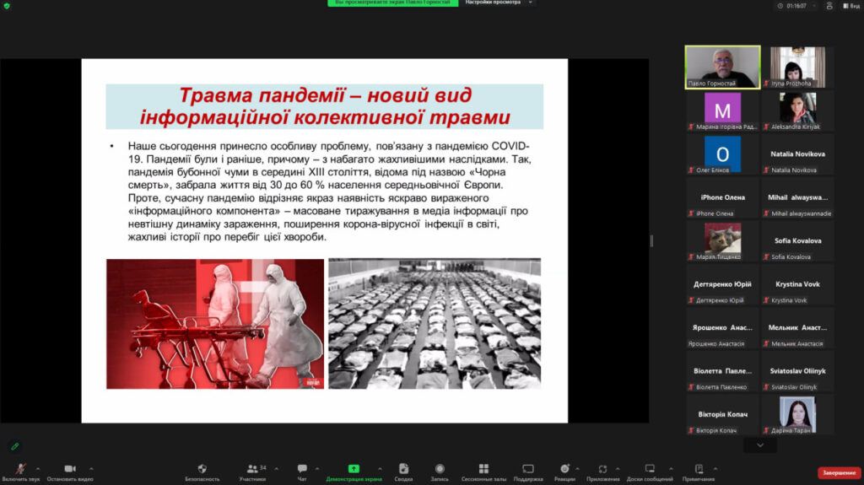Start recording with Запись icon
The width and height of the screenshot is (864, 485).
[440, 469]
